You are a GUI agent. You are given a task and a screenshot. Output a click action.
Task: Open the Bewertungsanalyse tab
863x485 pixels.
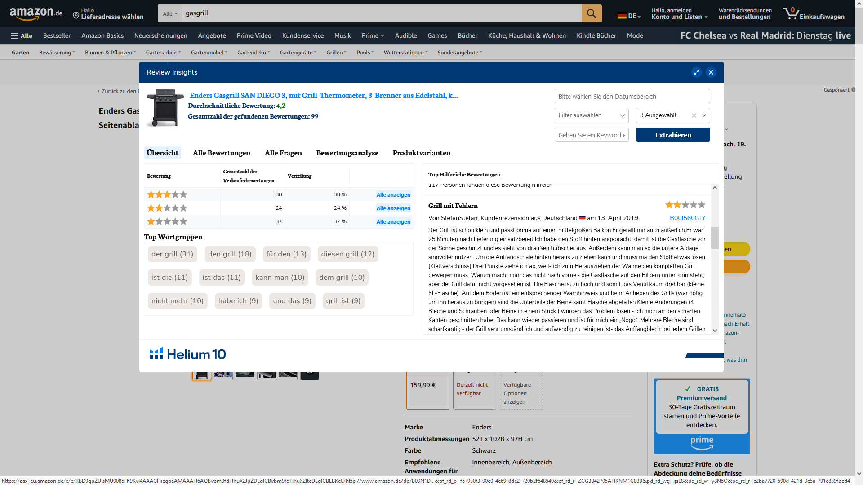click(x=347, y=153)
